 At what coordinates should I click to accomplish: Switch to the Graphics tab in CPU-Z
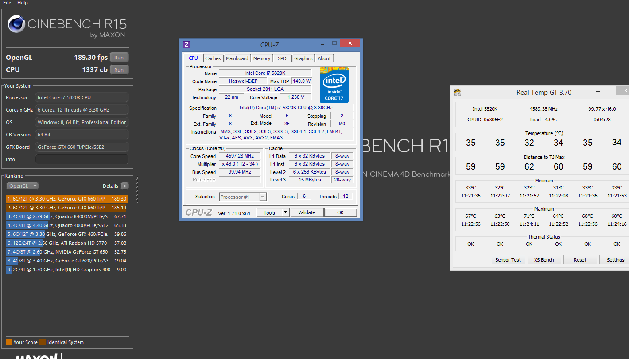tap(303, 58)
